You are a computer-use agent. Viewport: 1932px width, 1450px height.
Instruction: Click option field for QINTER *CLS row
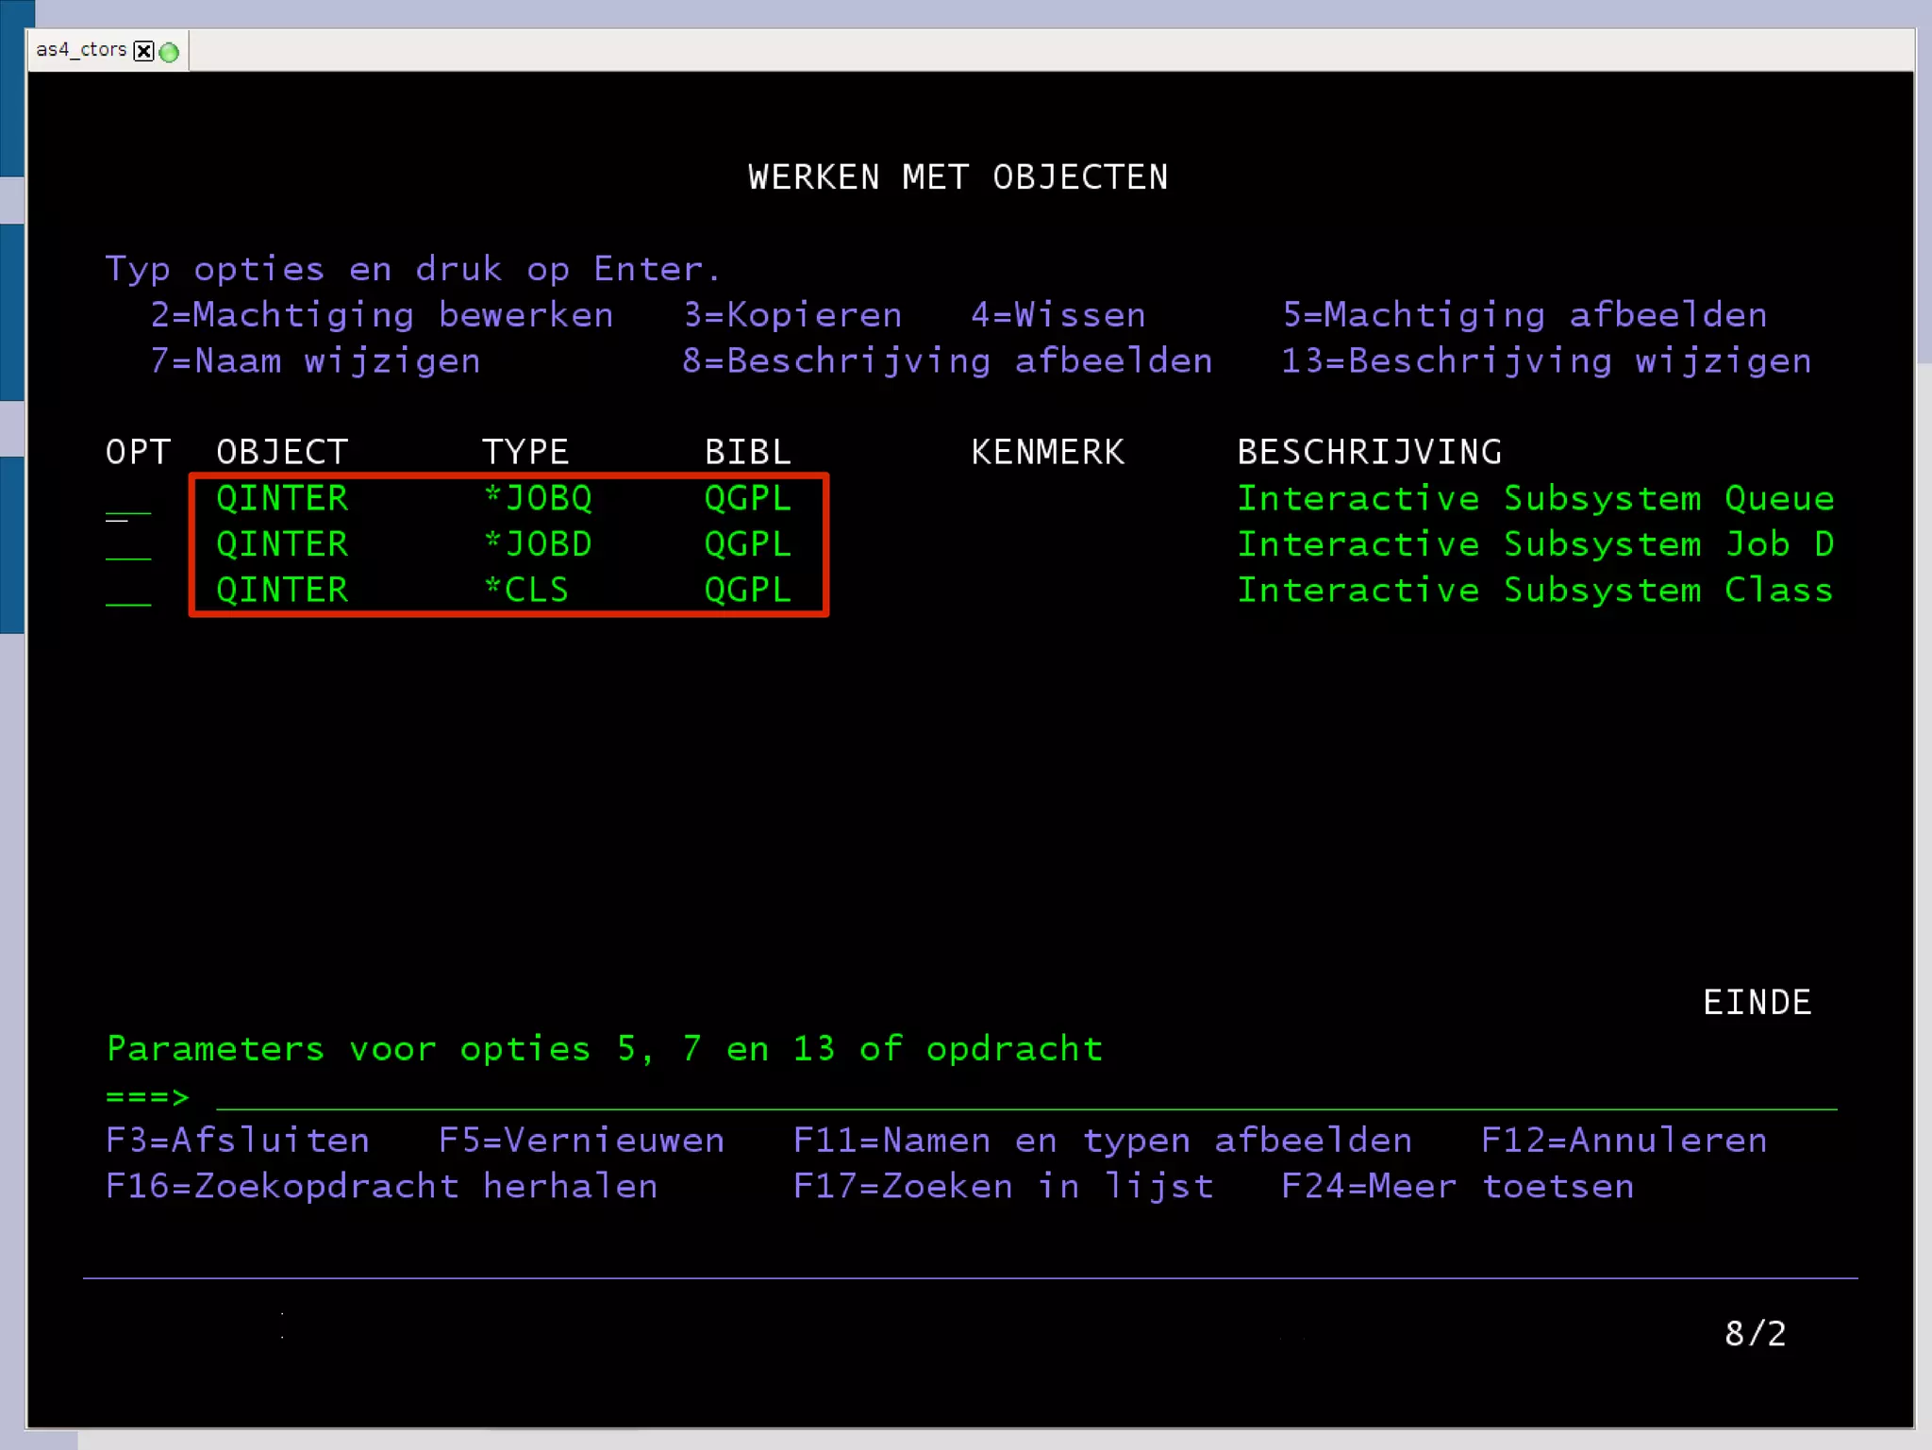click(x=128, y=592)
